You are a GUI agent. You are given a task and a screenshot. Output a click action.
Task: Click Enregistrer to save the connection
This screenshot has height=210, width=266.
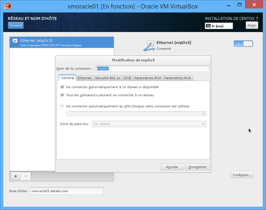coord(197,167)
